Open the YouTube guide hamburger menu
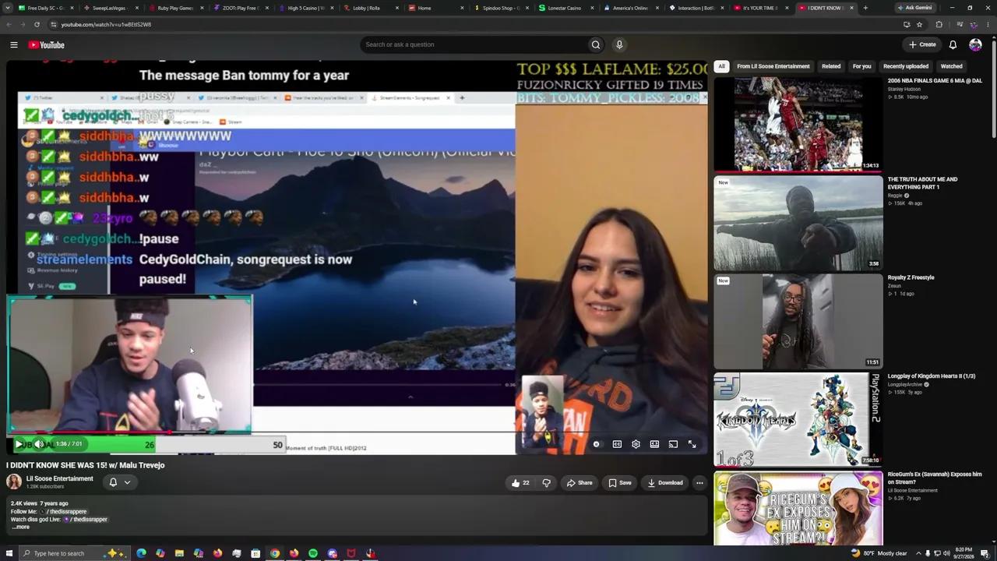This screenshot has width=997, height=561. (x=14, y=44)
